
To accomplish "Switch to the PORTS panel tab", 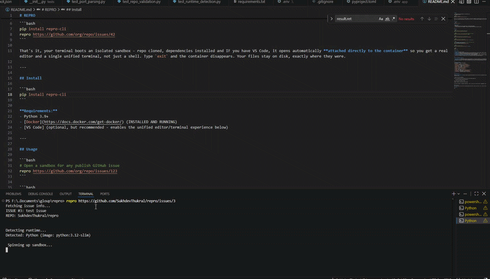I will tap(105, 194).
